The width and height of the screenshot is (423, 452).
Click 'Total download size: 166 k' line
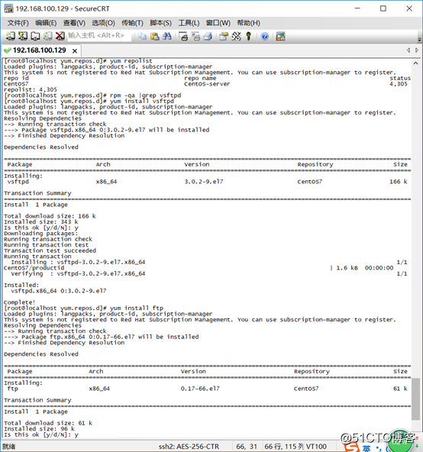point(50,216)
